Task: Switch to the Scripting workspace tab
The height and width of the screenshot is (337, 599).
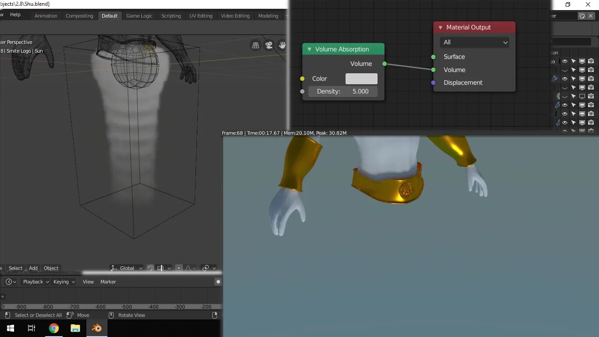Action: click(x=171, y=16)
